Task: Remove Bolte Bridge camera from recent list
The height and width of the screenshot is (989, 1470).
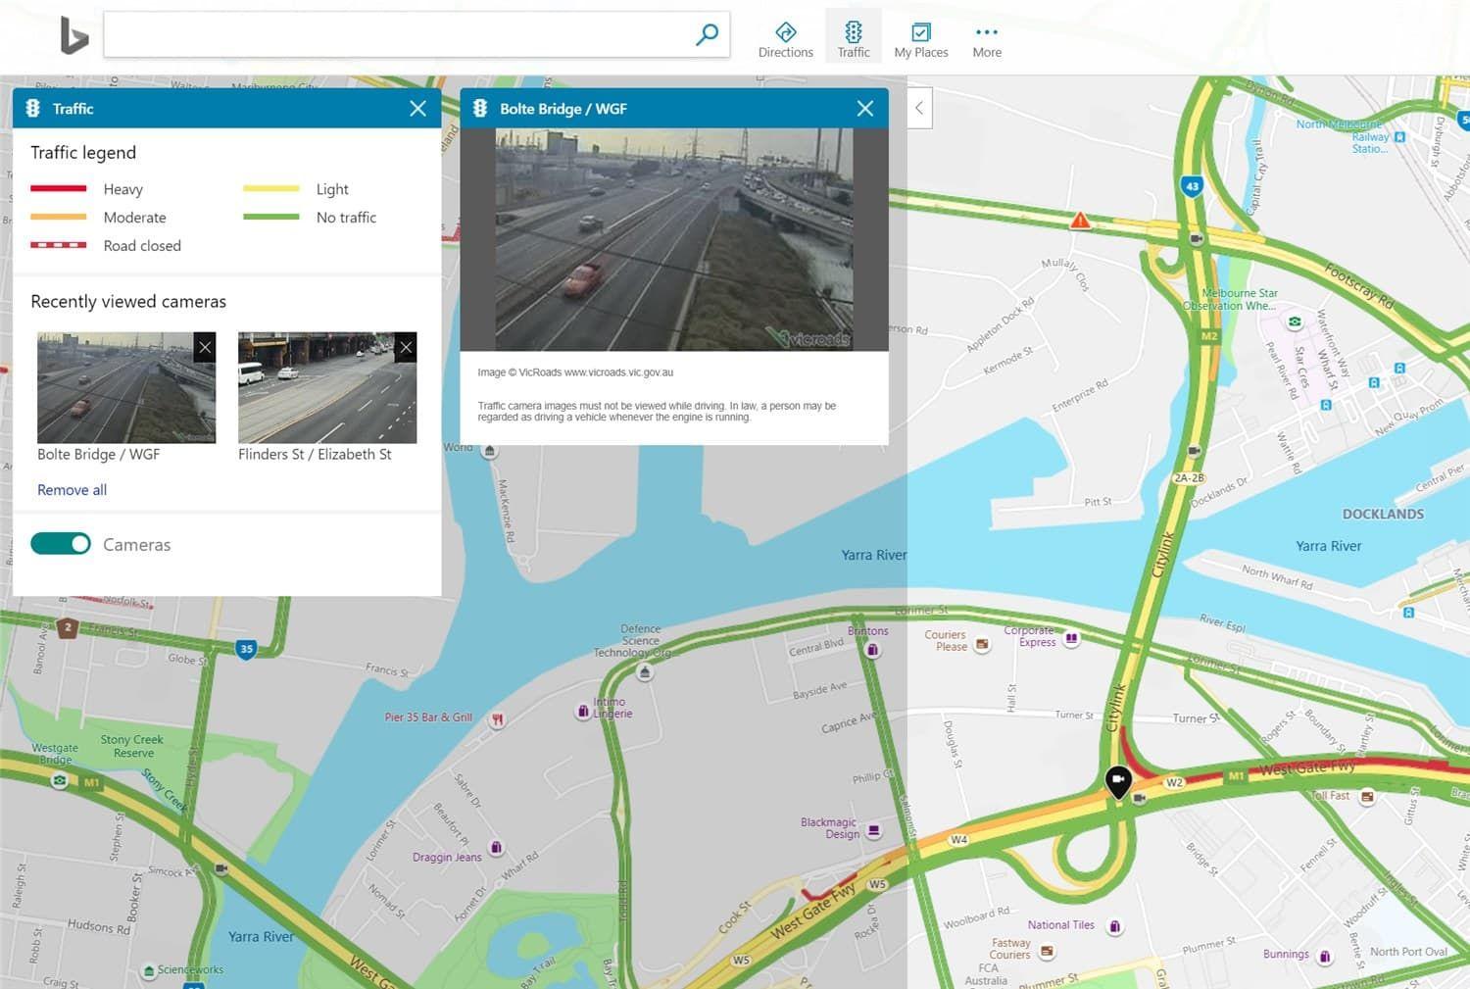Action: coord(204,347)
